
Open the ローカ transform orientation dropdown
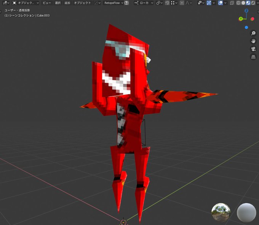pyautogui.click(x=144, y=3)
